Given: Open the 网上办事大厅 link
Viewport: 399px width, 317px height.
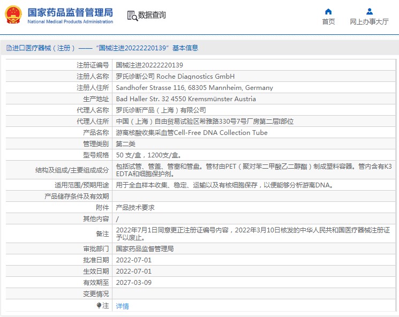Looking at the screenshot, I should pos(369,21).
